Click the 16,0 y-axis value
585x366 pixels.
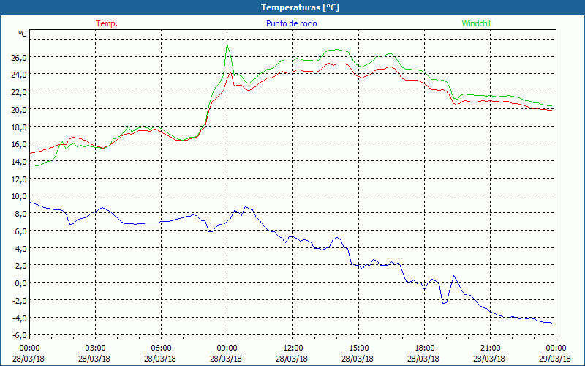point(18,144)
